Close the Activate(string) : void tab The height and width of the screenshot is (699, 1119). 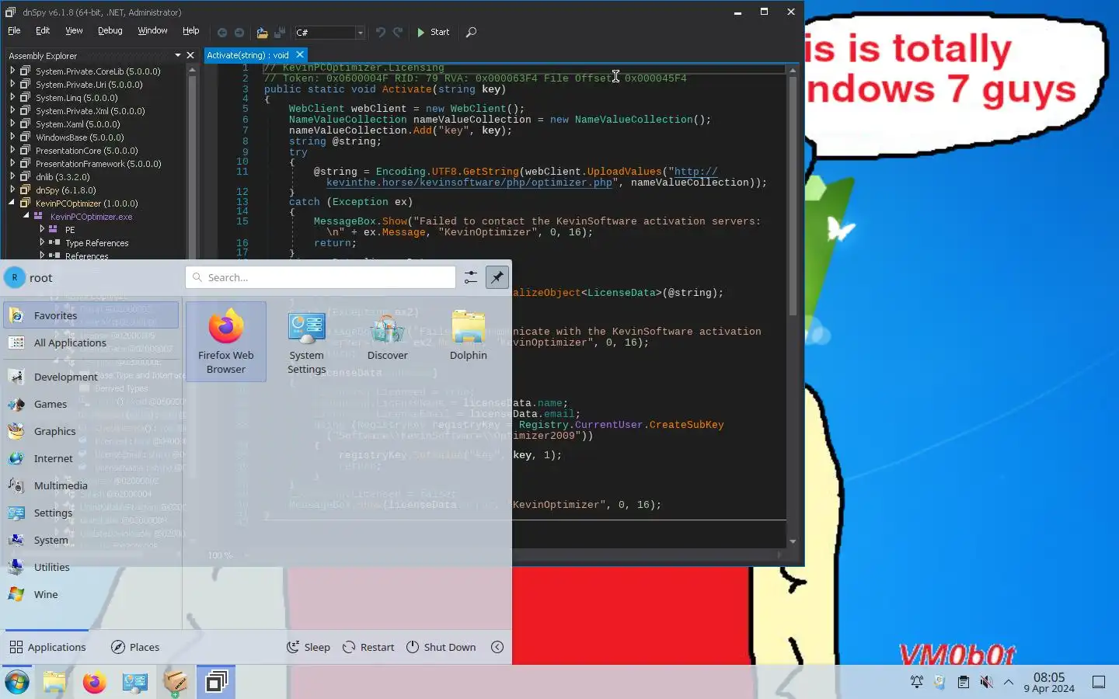click(300, 54)
